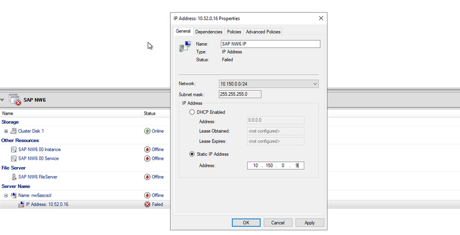Click the Storage group heading
This screenshot has height=235, width=460.
click(x=10, y=122)
